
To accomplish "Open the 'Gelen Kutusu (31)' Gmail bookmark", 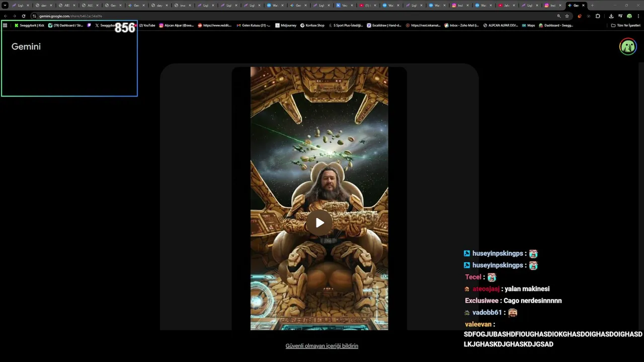I will pos(253,25).
